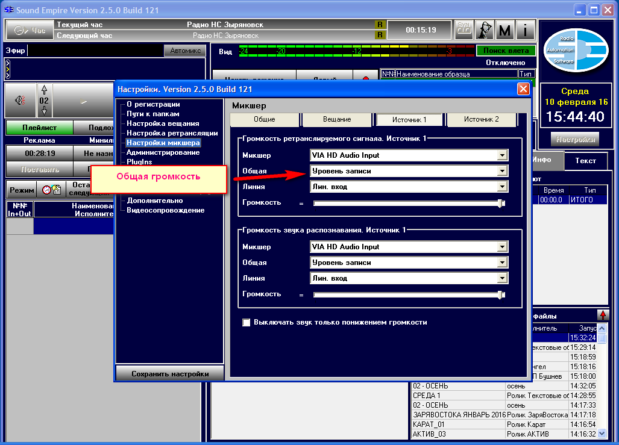Viewport: 619px width, 445px height.
Task: Open recognition section Общая dropdown
Action: coord(502,263)
